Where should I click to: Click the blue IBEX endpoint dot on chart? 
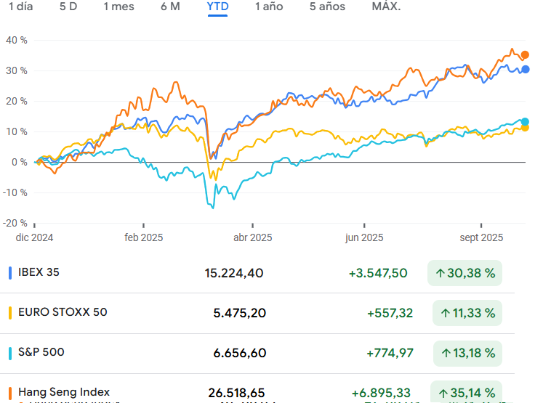tap(525, 70)
